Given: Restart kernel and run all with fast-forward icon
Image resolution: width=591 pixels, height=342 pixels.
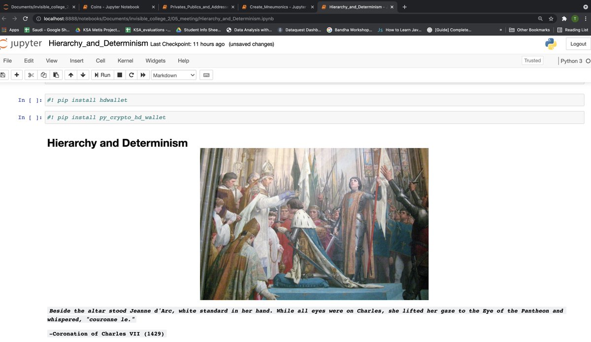Looking at the screenshot, I should click(143, 75).
